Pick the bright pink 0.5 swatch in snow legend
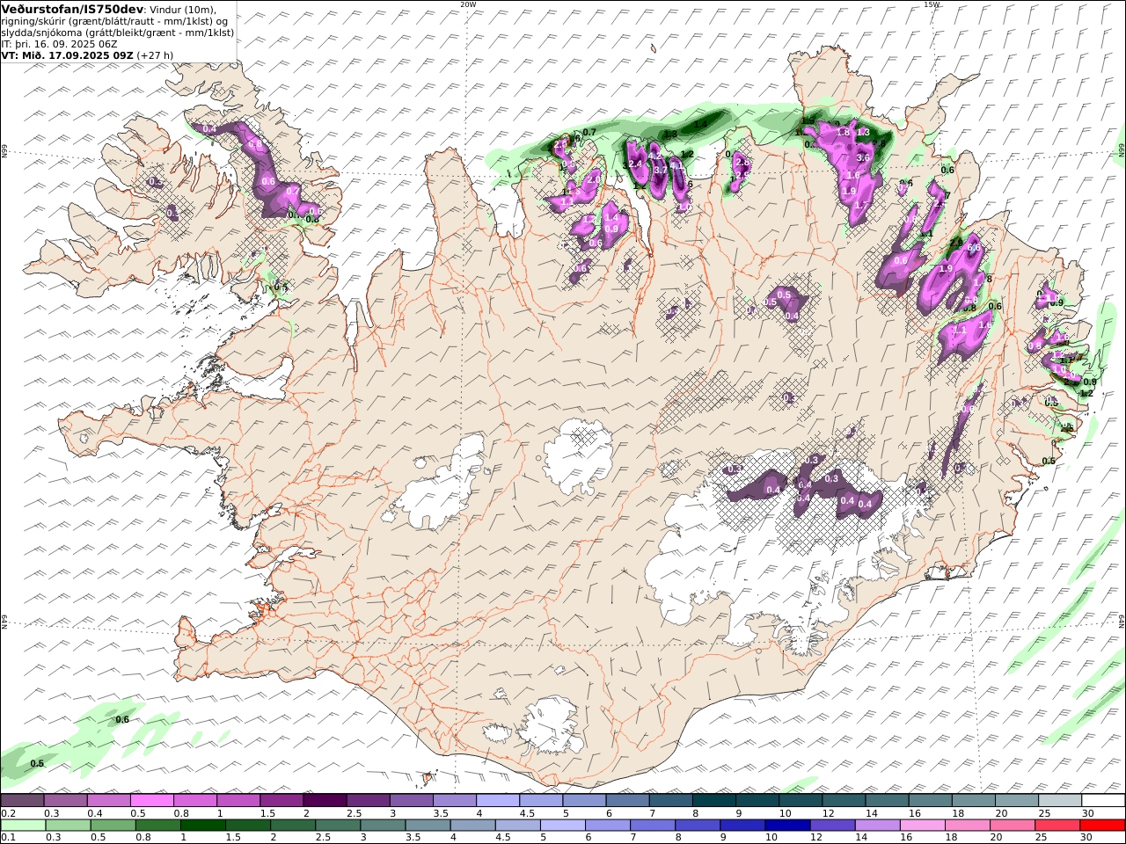Screen dimensions: 1126x844 click(151, 801)
